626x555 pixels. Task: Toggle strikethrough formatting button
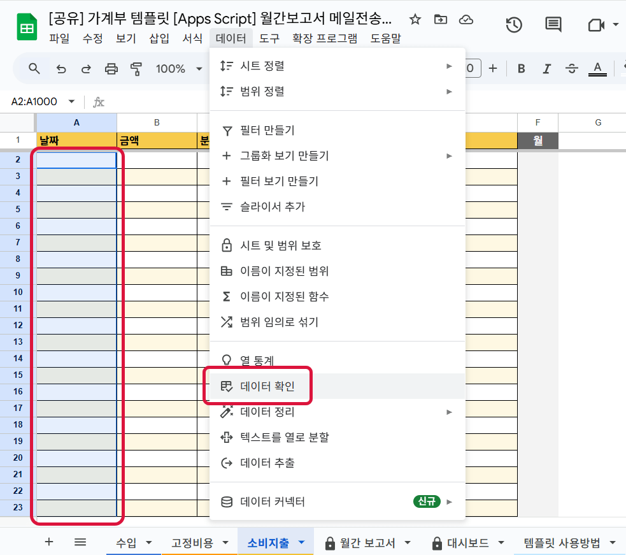(571, 69)
